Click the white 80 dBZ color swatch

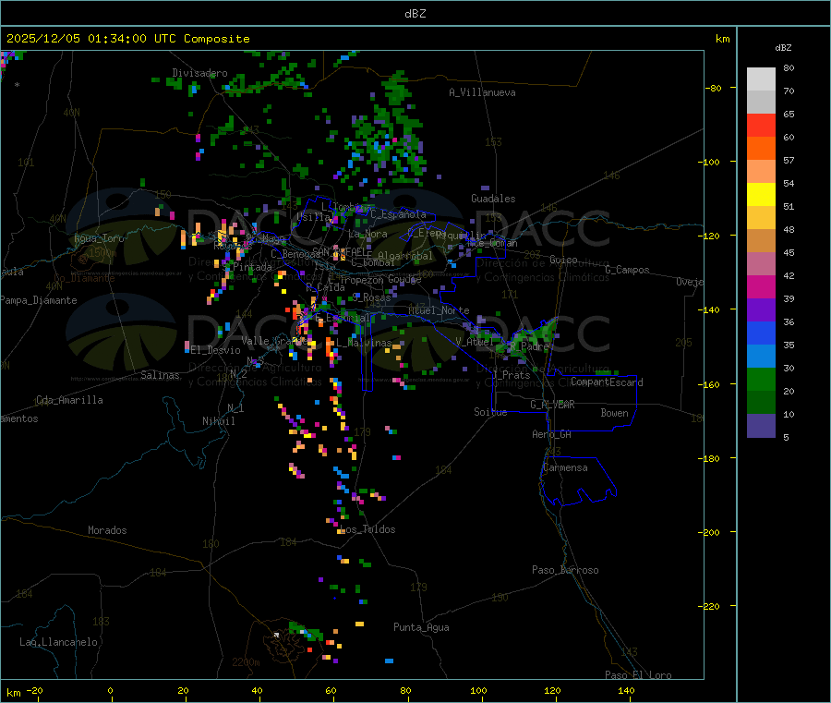coord(761,79)
